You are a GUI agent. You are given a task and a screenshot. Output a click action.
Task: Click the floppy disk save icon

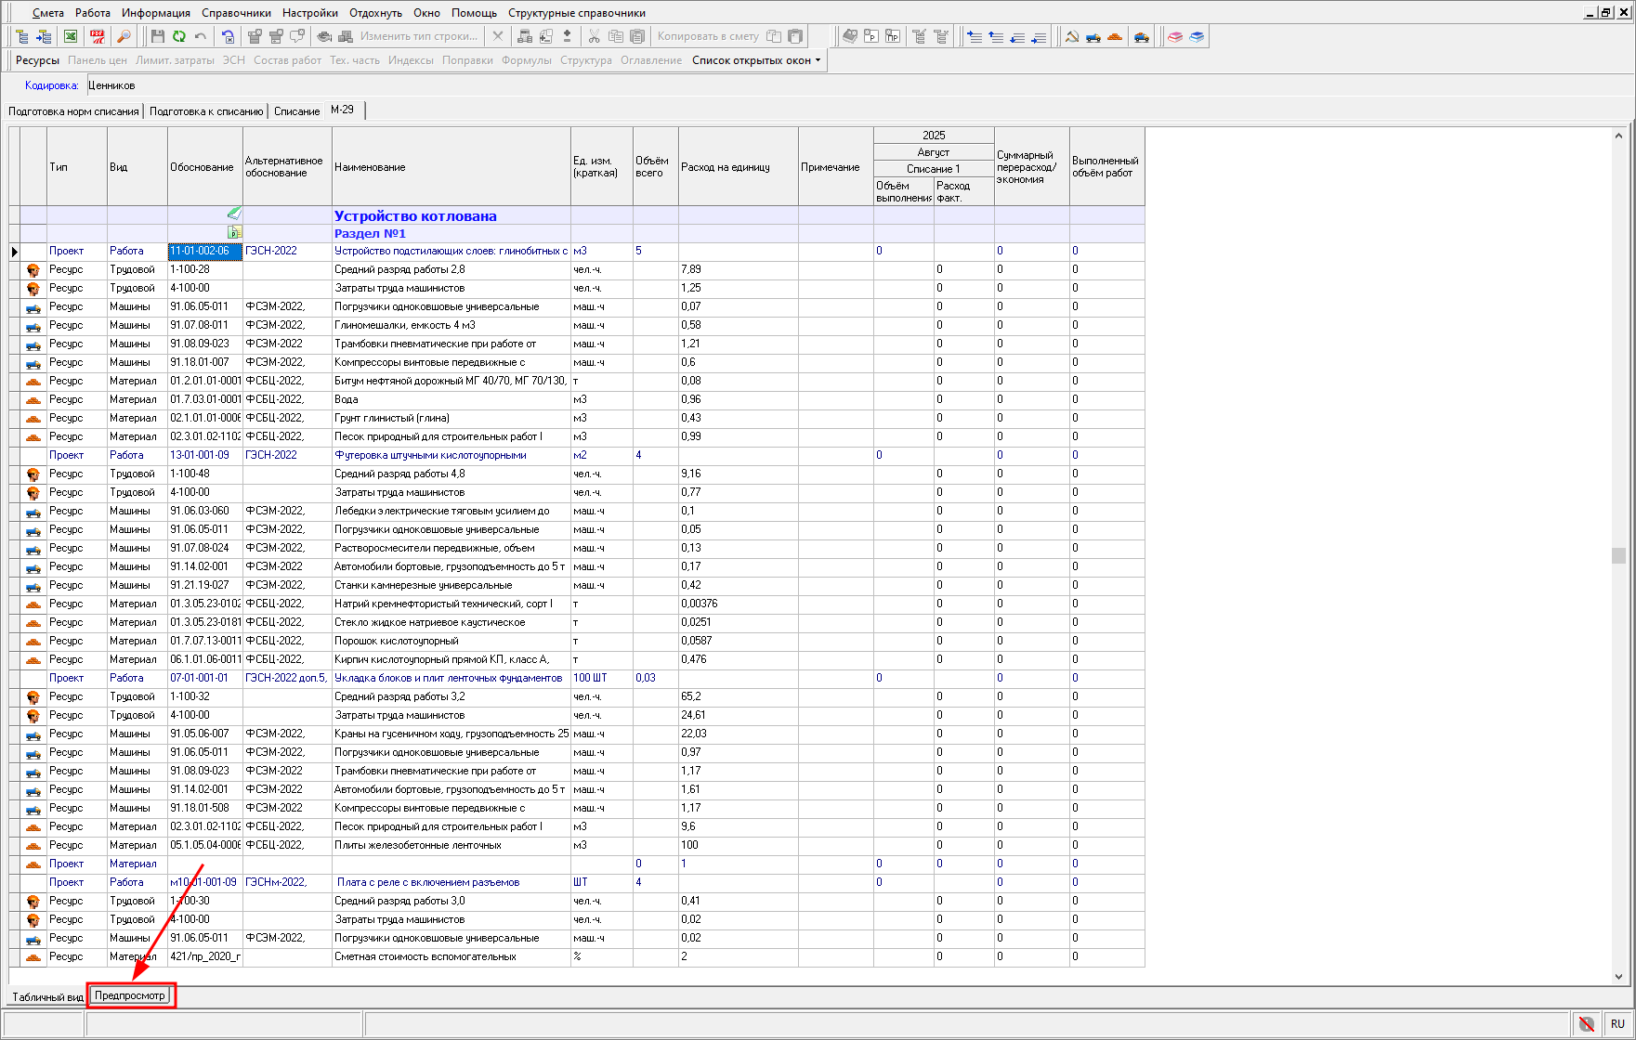pyautogui.click(x=157, y=36)
